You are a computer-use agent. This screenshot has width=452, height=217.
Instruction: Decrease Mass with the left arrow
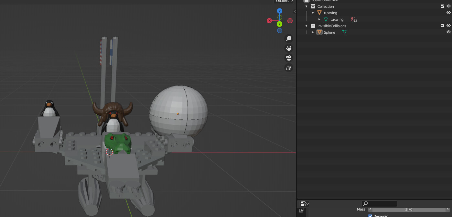(x=370, y=210)
